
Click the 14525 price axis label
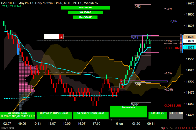tap(190, 70)
